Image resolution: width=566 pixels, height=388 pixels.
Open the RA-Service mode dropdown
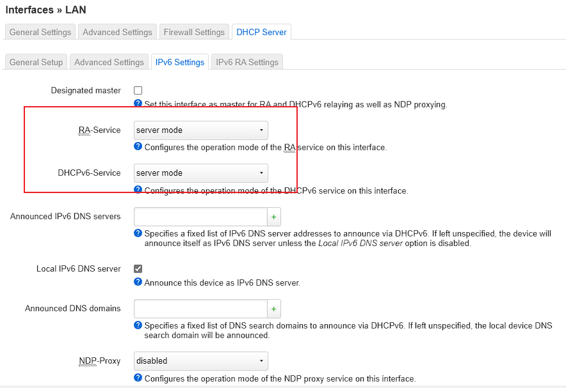pos(200,130)
